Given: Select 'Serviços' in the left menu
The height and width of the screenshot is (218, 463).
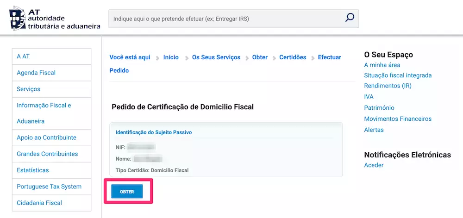Looking at the screenshot, I should 52,89.
